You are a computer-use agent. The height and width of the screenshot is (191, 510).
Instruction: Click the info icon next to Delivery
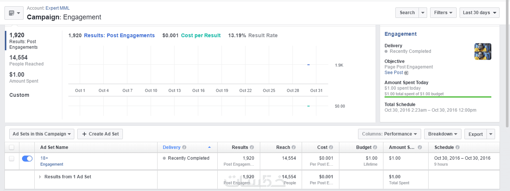[184, 147]
